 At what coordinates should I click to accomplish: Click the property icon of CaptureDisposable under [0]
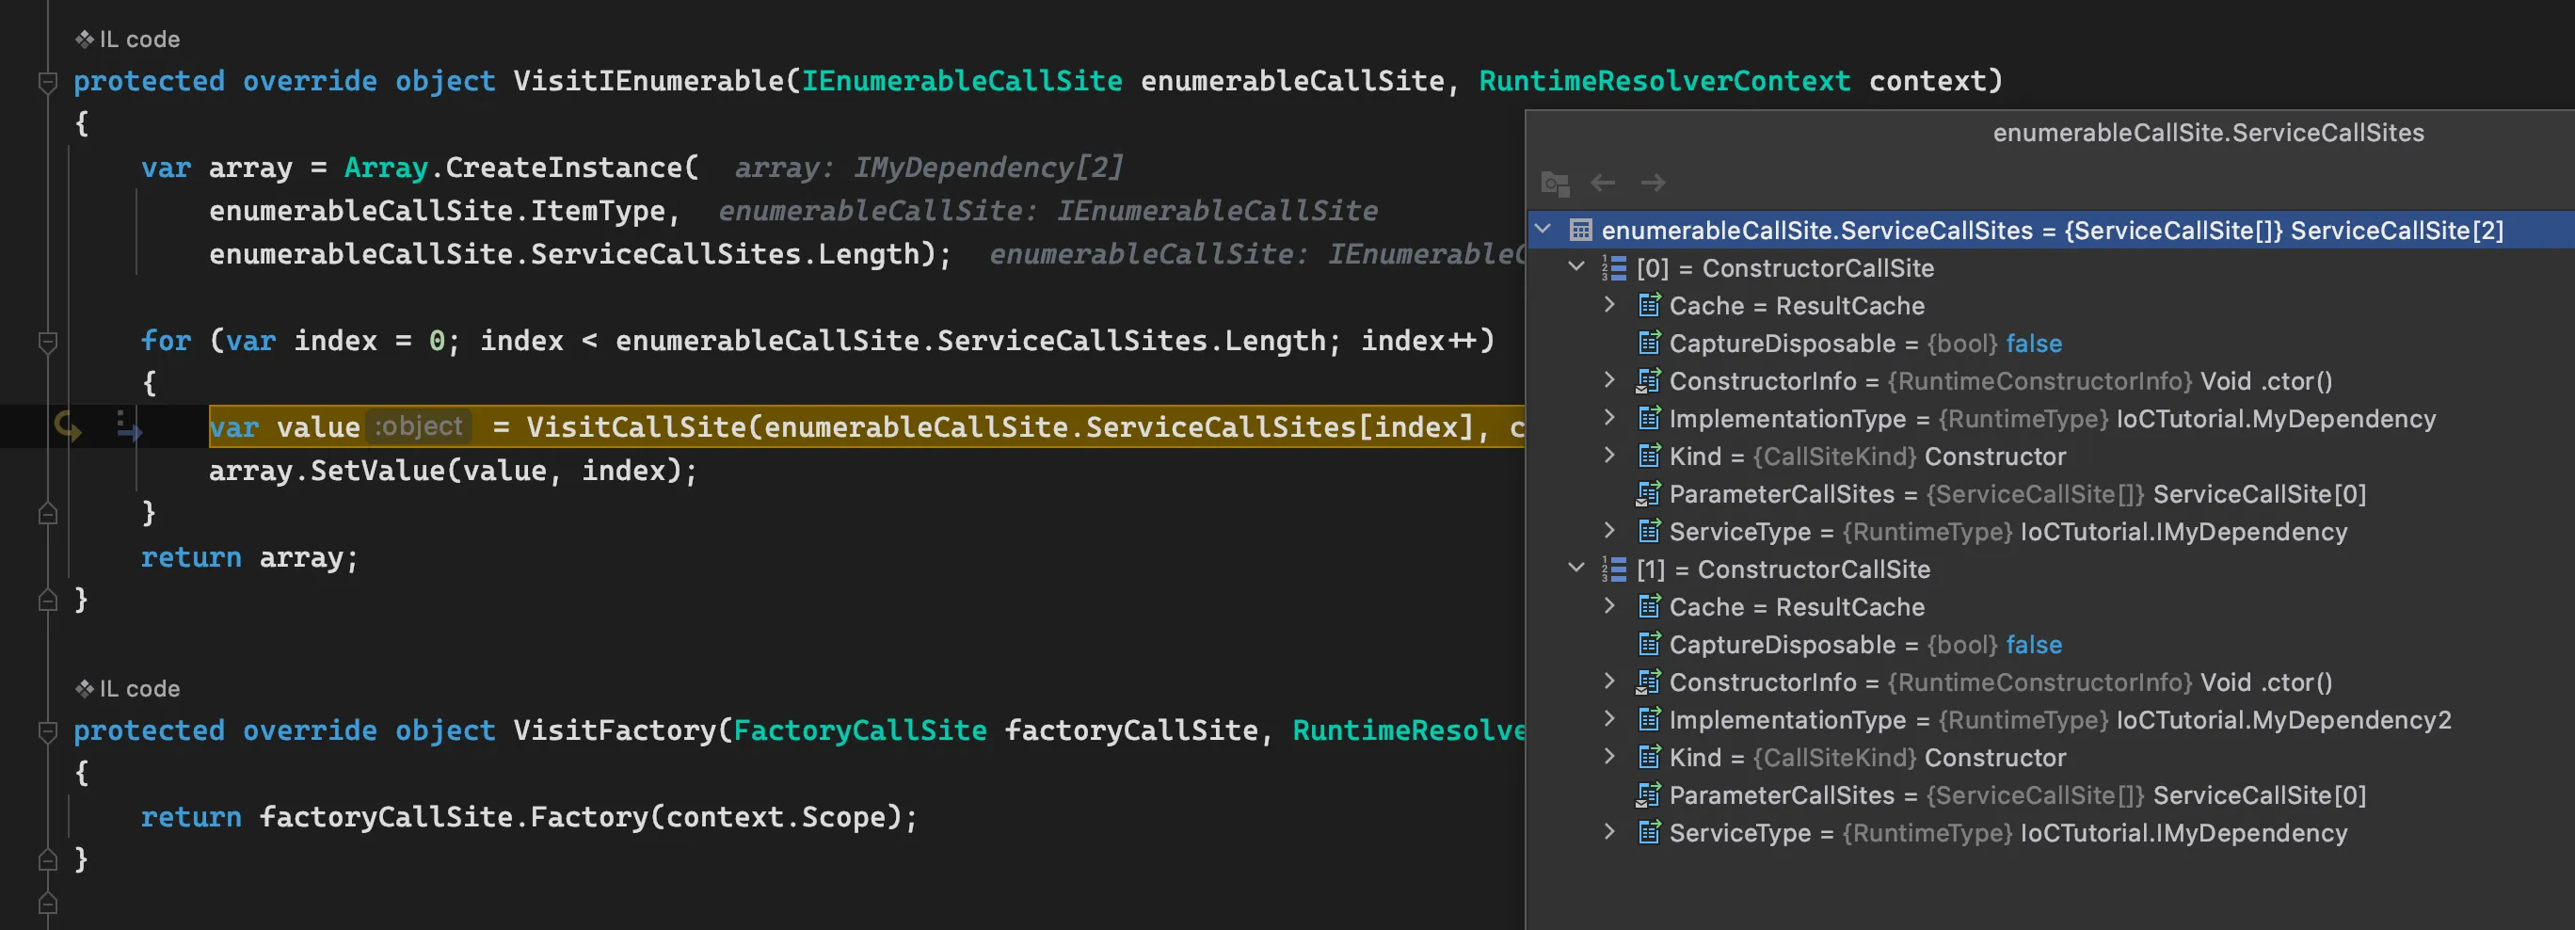click(1648, 343)
